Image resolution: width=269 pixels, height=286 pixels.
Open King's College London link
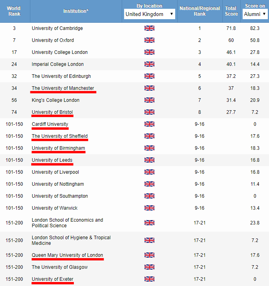55,100
